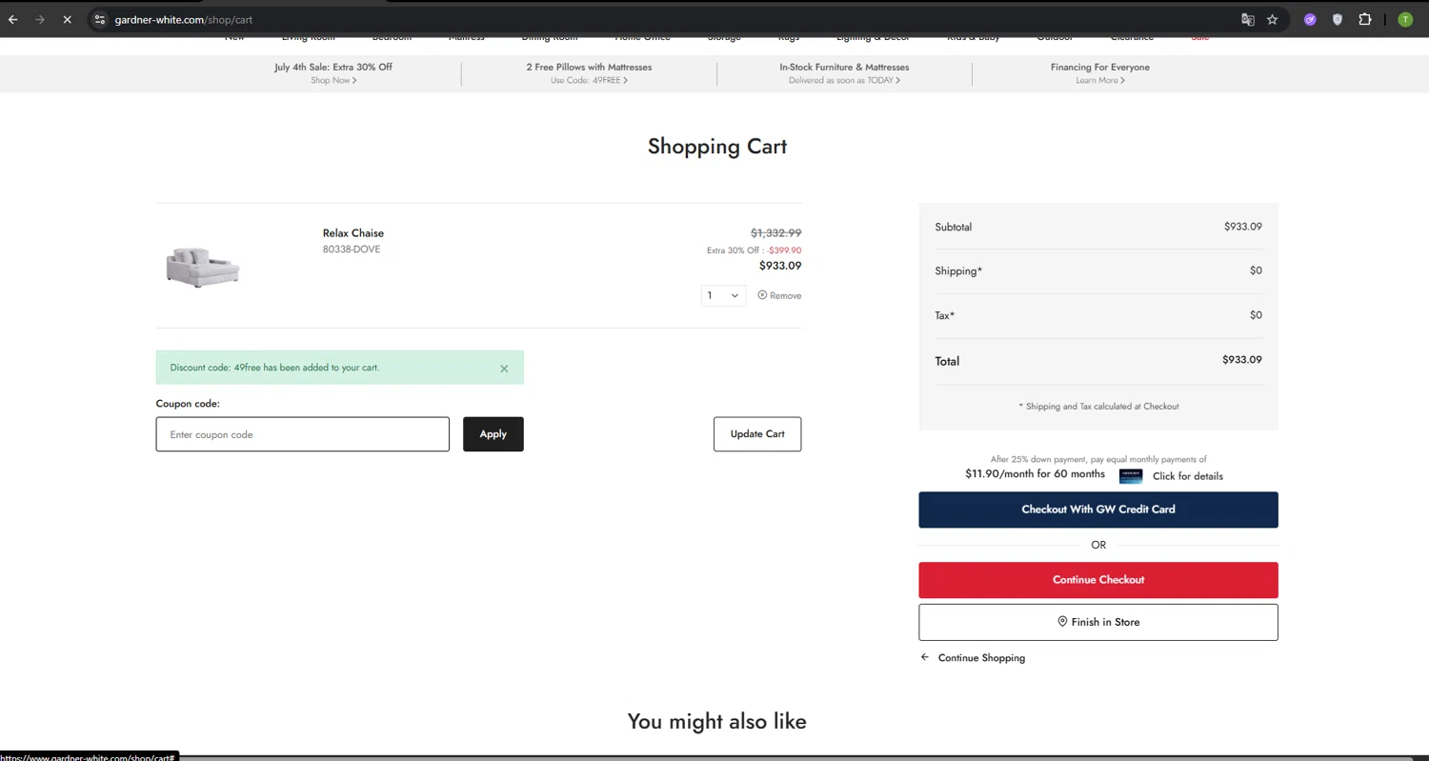This screenshot has width=1429, height=761.
Task: Choose Finish in Store
Action: click(x=1098, y=622)
